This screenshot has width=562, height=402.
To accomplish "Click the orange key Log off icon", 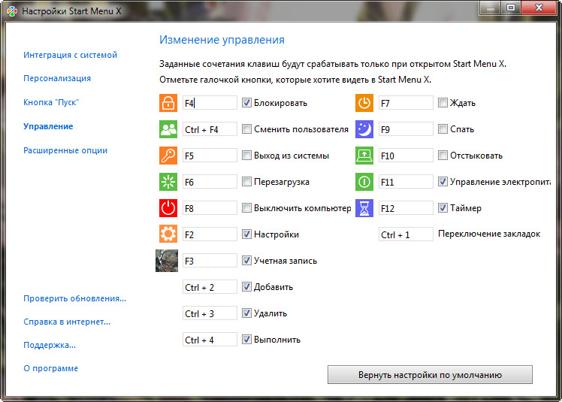I will coord(168,156).
